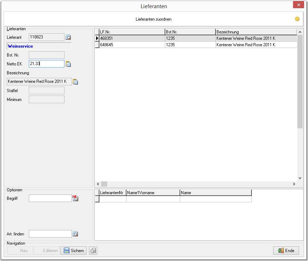
Task: Save with the Sichern button
Action: (x=73, y=250)
